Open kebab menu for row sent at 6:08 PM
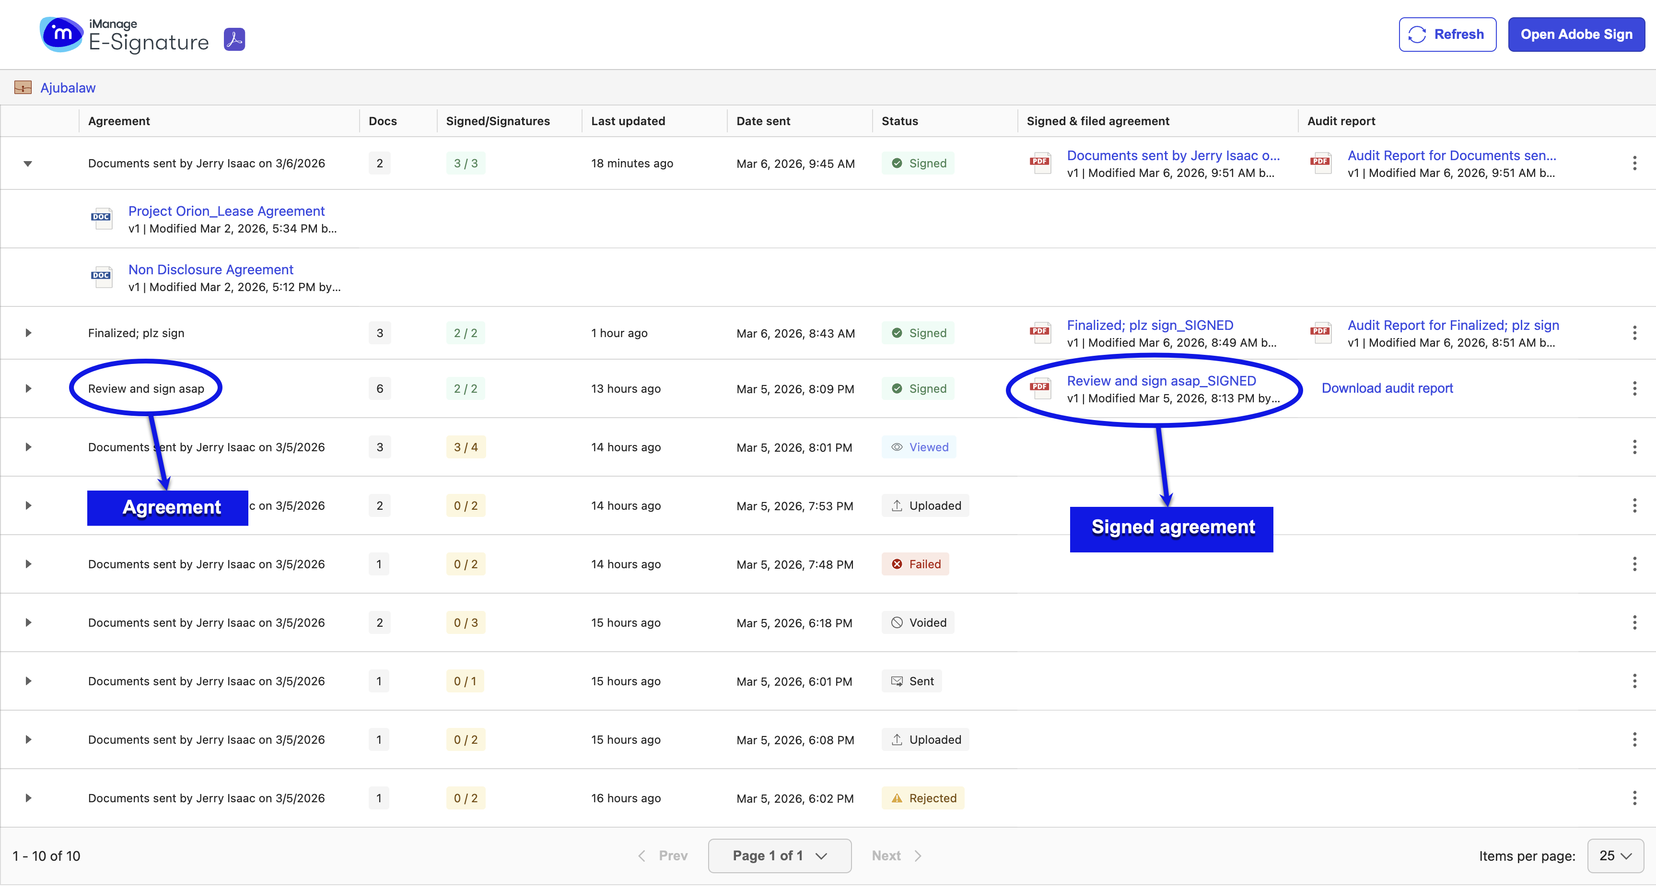 point(1634,739)
